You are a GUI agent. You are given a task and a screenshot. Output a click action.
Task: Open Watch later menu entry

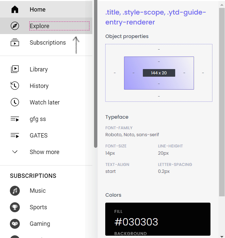coord(46,102)
